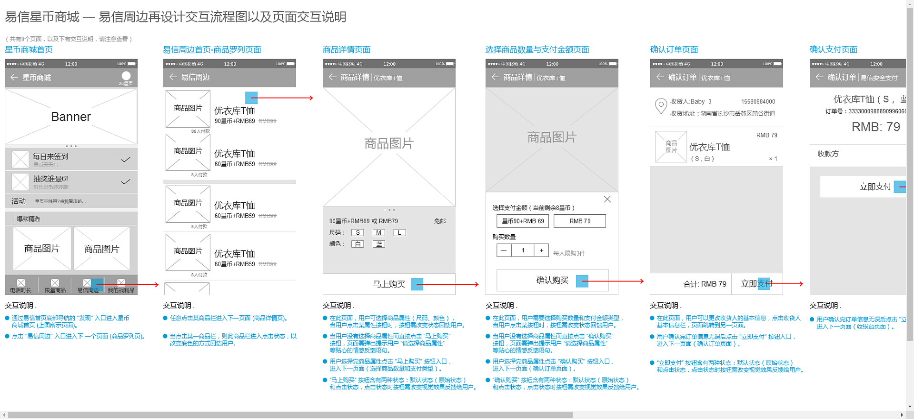This screenshot has width=914, height=419.
Task: Close the 选择支付金额 panel with the X
Action: point(607,199)
